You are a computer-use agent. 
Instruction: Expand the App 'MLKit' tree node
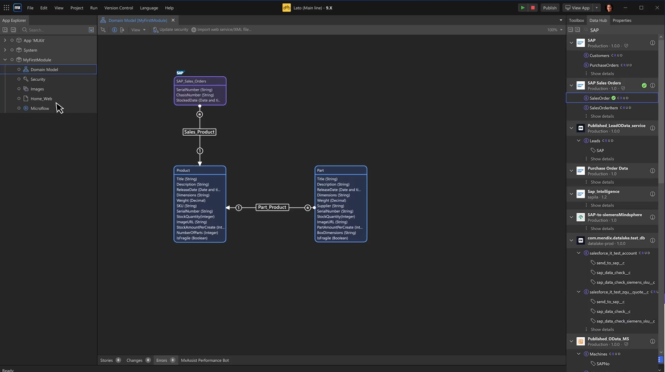tap(5, 40)
